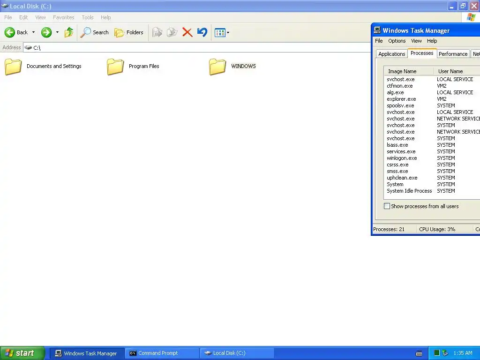Image resolution: width=480 pixels, height=360 pixels.
Task: Click the Windows flag logo throbber
Action: pos(471,17)
